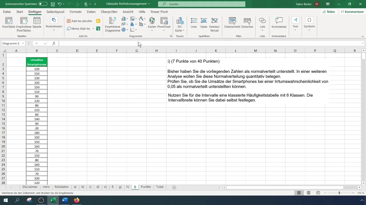
Task: Open the Start ribbon tab
Action: [x=20, y=12]
